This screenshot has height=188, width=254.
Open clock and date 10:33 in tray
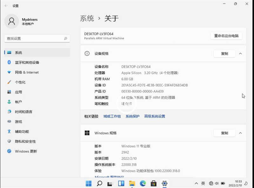(x=235, y=183)
